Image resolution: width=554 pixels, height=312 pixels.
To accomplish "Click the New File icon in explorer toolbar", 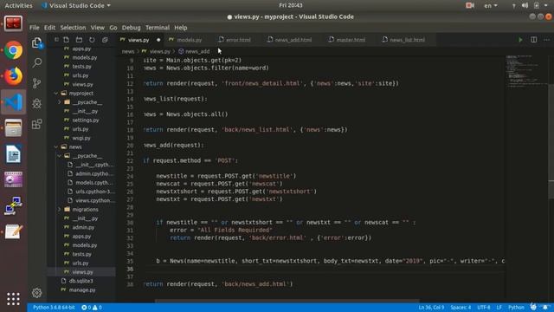I will click(x=67, y=40).
